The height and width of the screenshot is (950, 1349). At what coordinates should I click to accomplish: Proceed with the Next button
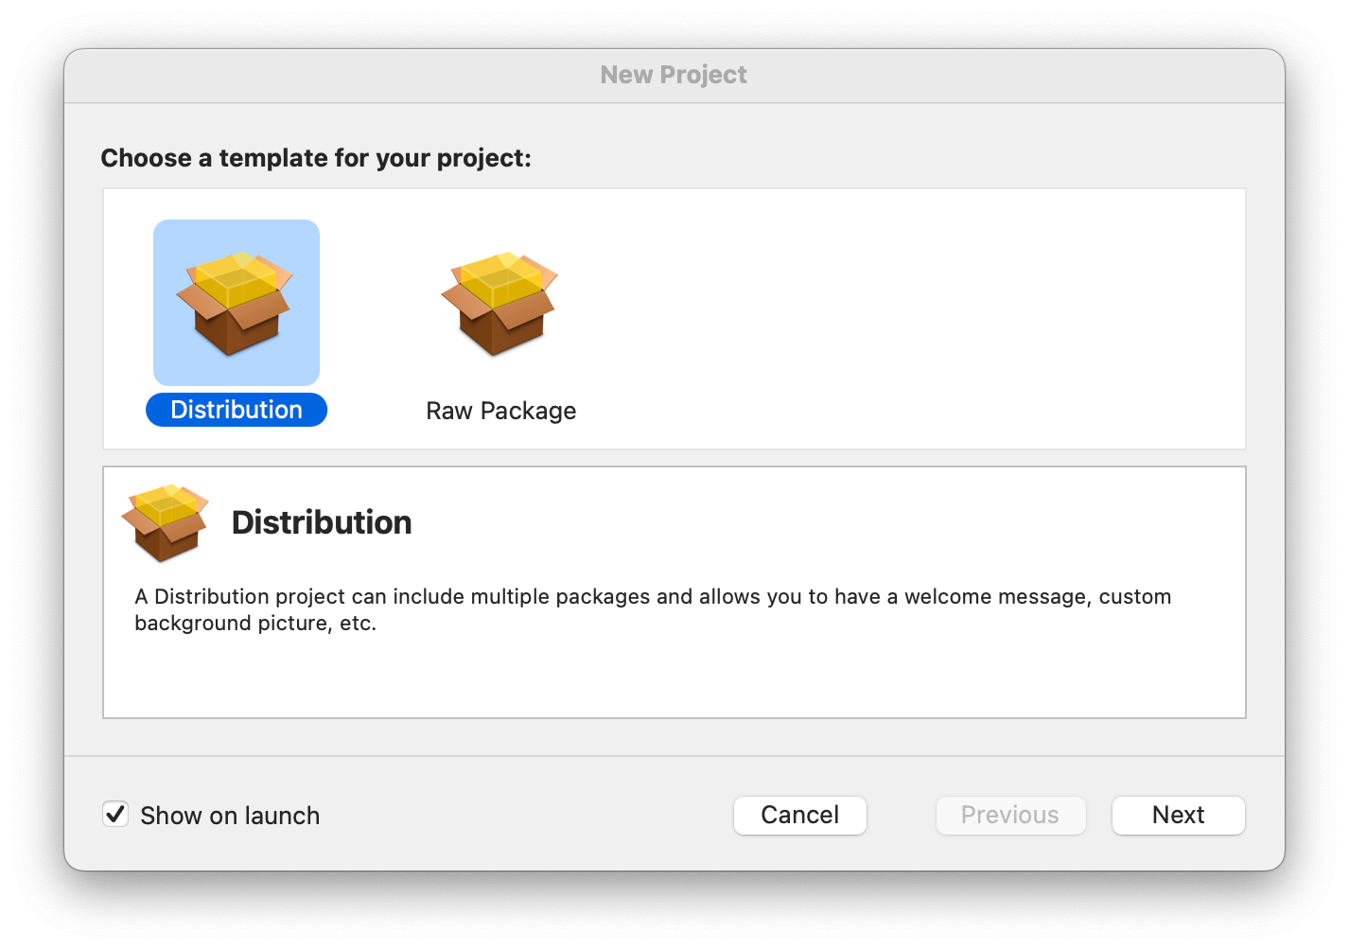(x=1178, y=815)
